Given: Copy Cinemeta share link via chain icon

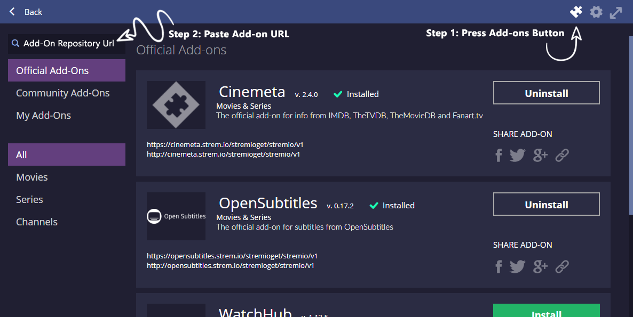Looking at the screenshot, I should click(561, 155).
